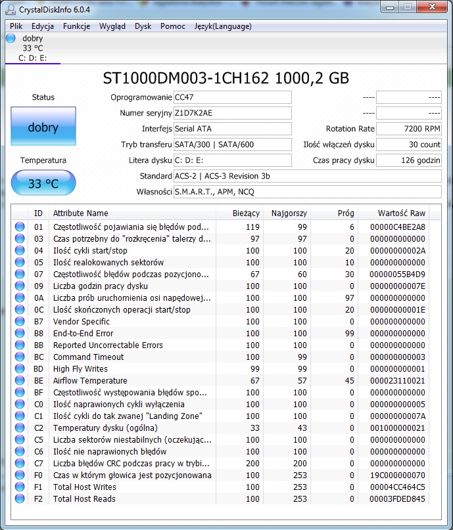Click the status orb for attribute 04
Viewport: 453px width, 530px height.
pyautogui.click(x=20, y=250)
